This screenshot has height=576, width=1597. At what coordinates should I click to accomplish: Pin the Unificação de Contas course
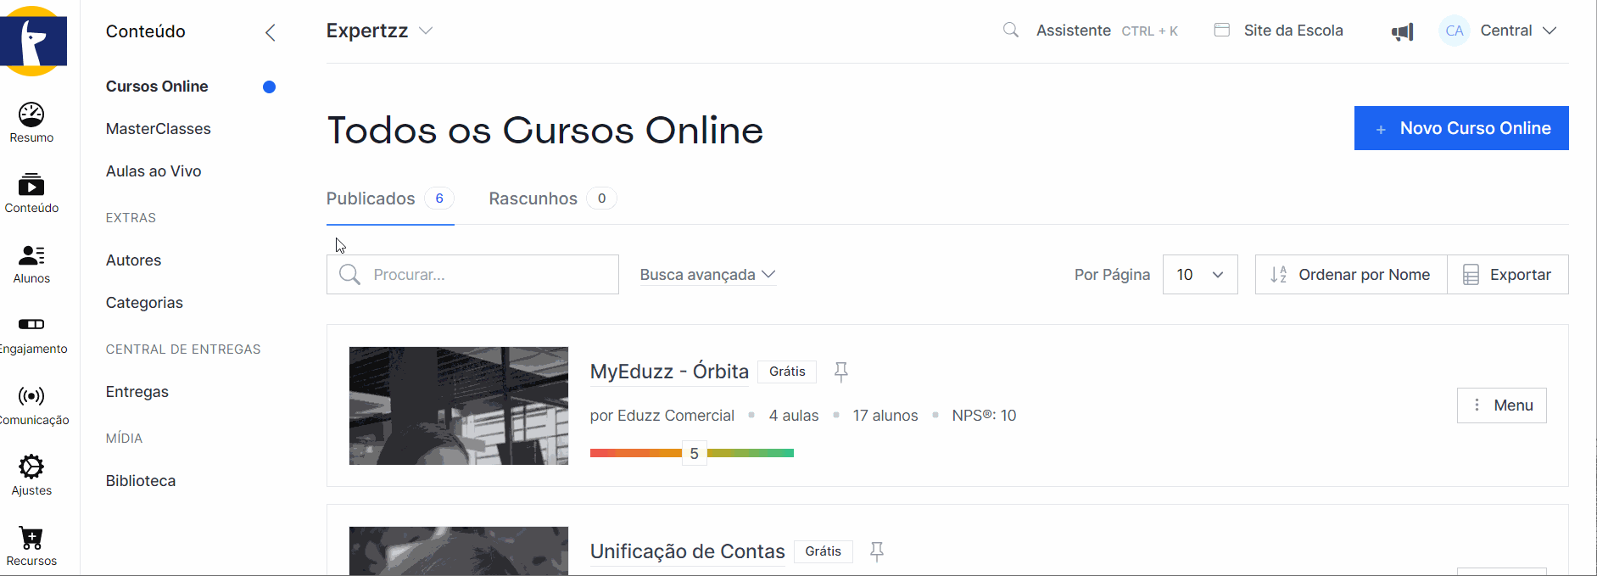(877, 551)
